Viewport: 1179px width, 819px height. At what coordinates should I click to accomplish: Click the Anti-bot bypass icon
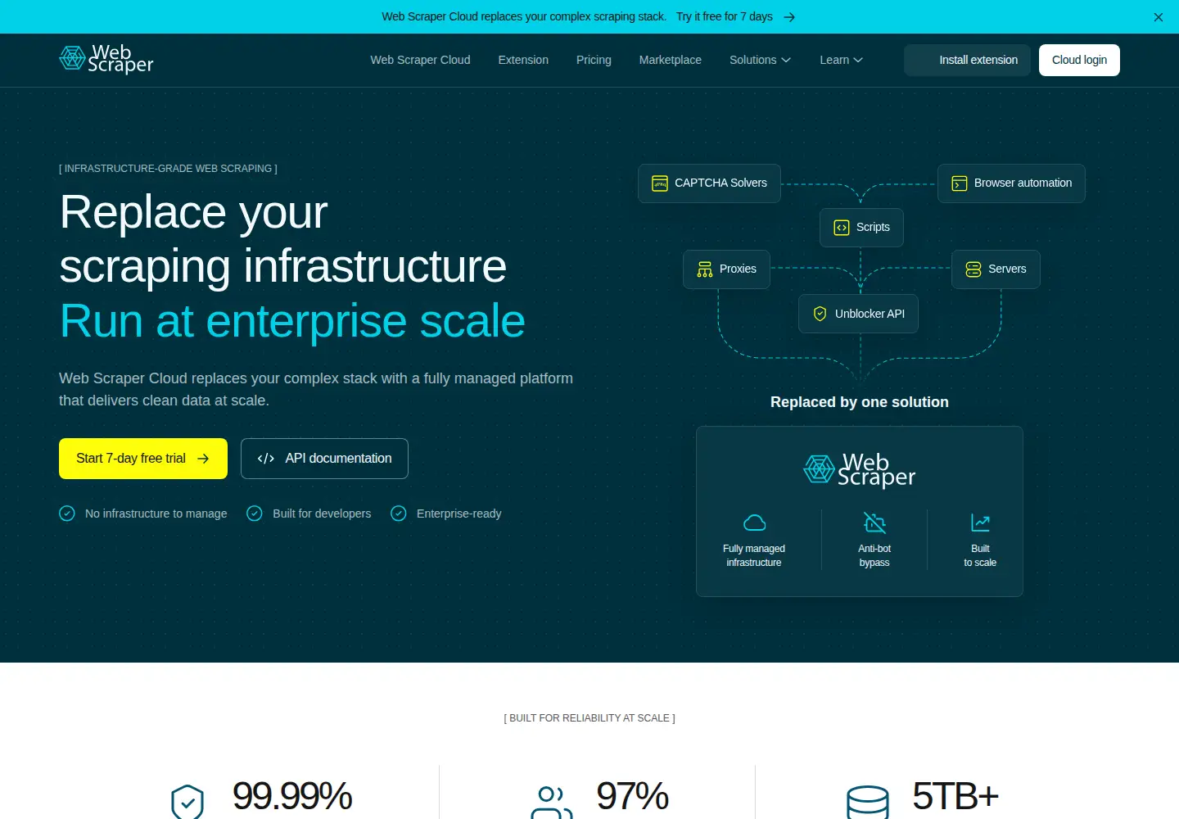click(x=874, y=523)
